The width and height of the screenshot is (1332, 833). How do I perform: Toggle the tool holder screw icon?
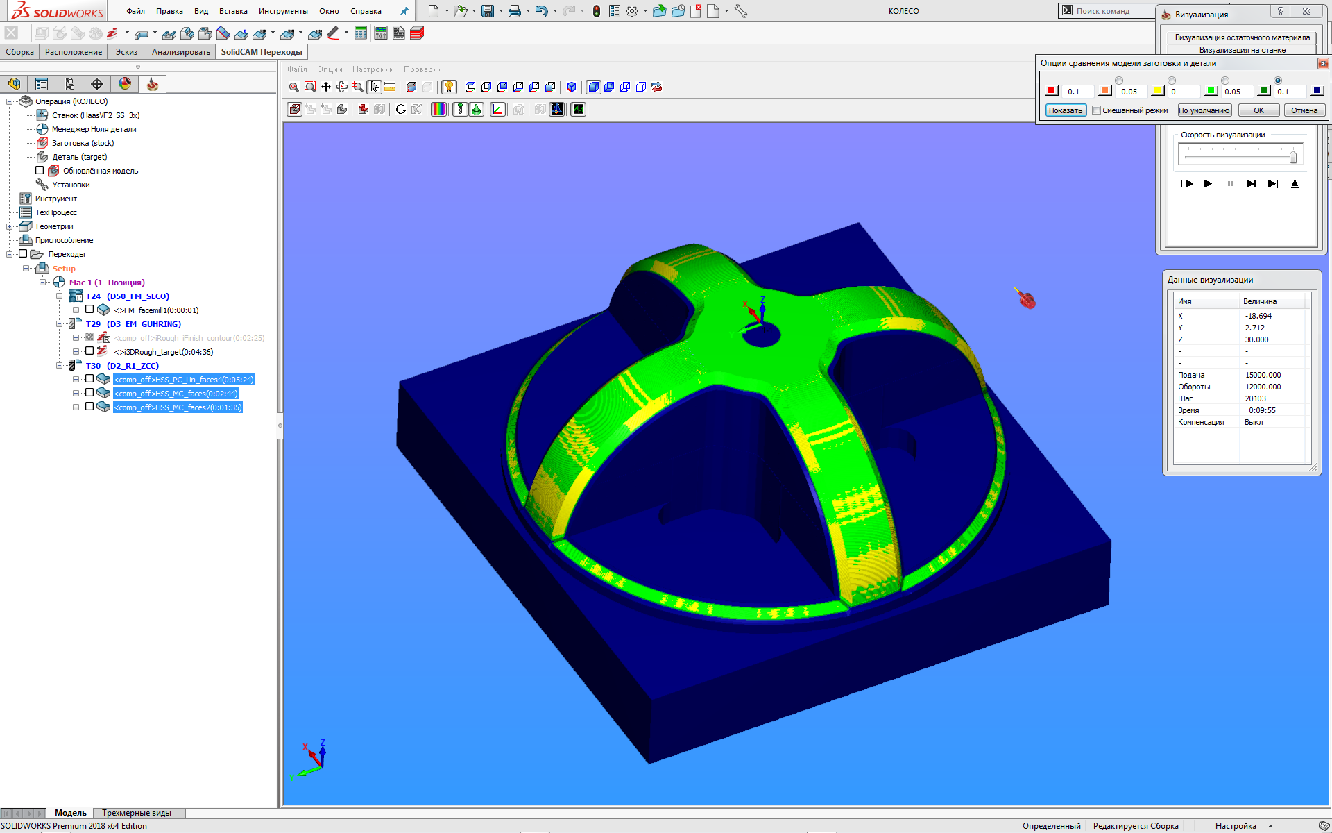tap(459, 109)
